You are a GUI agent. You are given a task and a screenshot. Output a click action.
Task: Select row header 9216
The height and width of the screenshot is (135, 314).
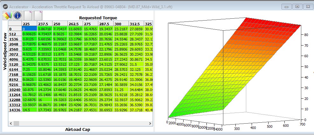[x=15, y=84]
